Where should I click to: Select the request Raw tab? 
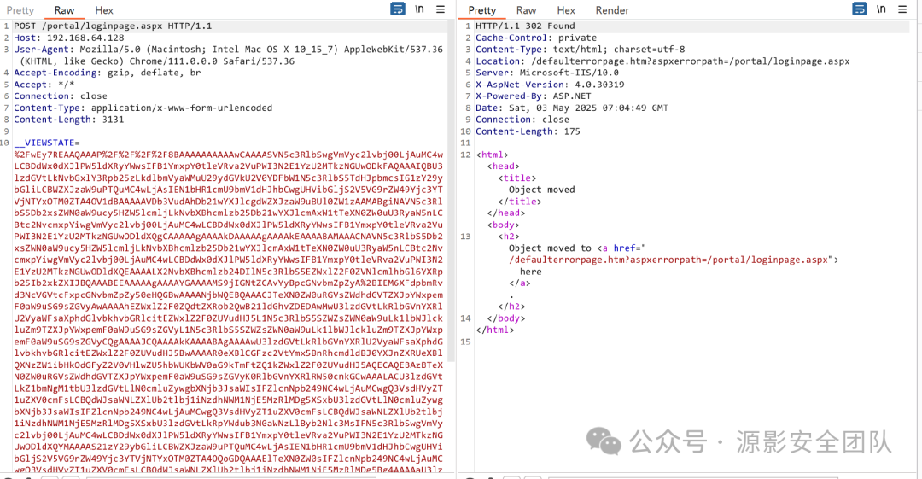(64, 10)
